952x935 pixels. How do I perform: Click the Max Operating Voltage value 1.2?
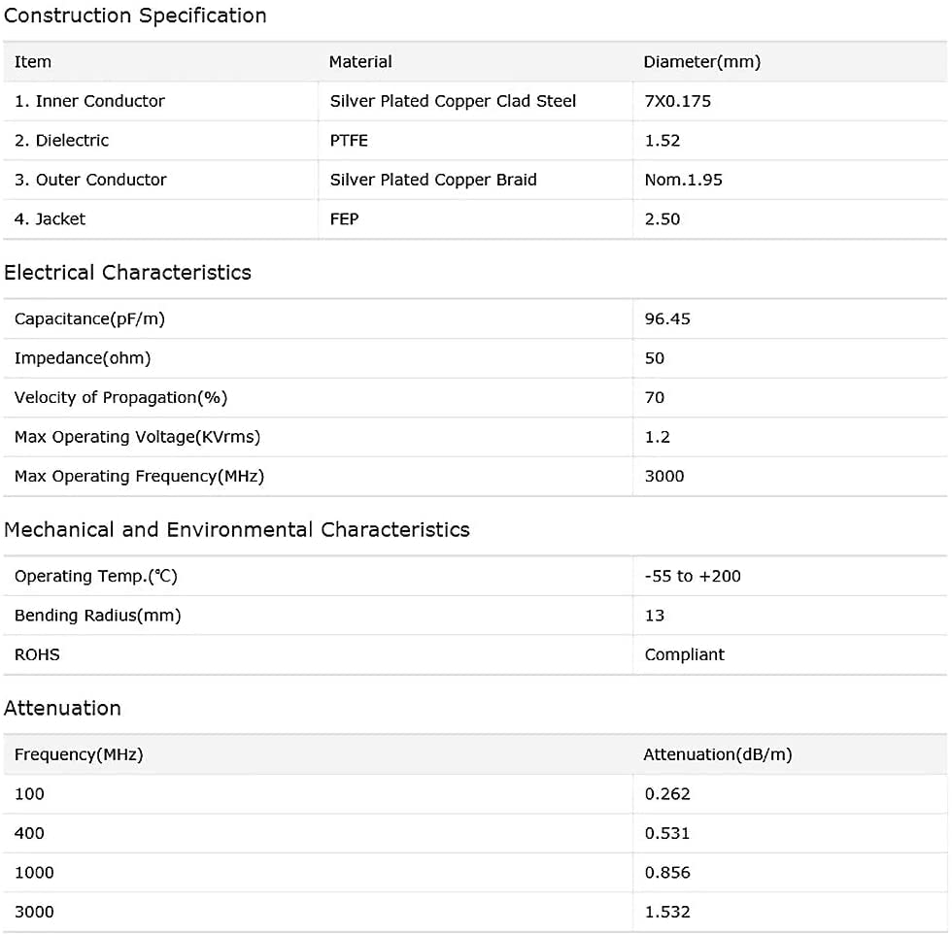[658, 438]
